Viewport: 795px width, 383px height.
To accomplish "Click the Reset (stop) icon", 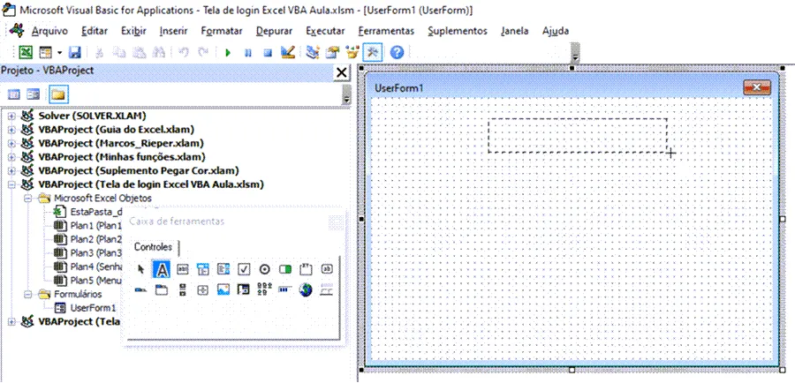I will 268,52.
